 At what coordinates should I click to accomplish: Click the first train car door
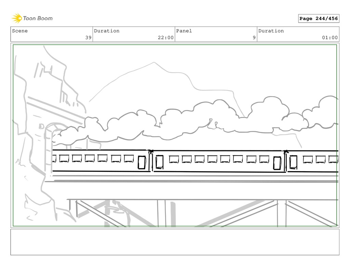(x=142, y=162)
